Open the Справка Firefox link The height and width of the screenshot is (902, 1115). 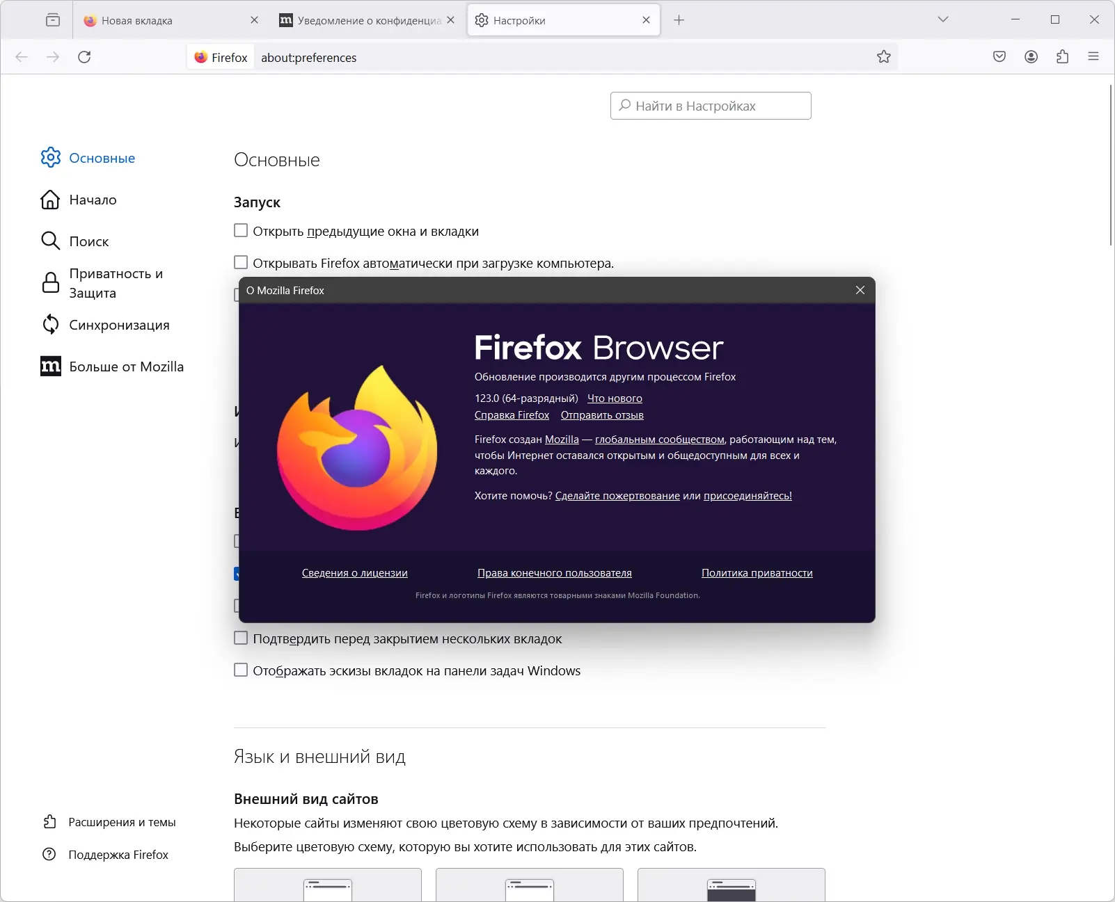click(x=512, y=415)
